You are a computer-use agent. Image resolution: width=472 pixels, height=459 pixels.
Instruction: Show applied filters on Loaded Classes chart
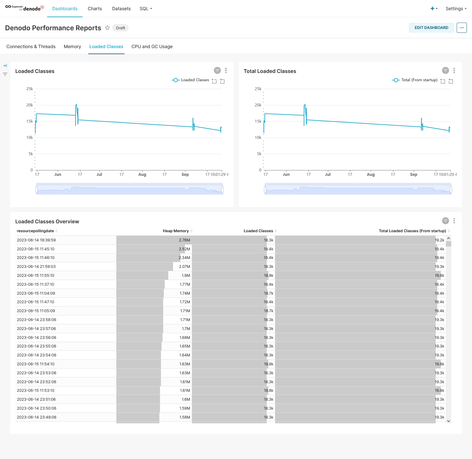tap(217, 70)
